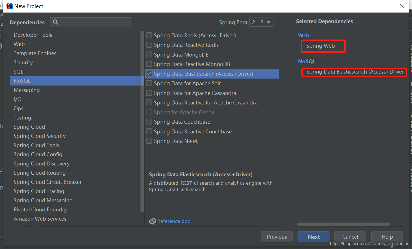Select Messaging category
This screenshot has width=412, height=249.
pyautogui.click(x=75, y=90)
